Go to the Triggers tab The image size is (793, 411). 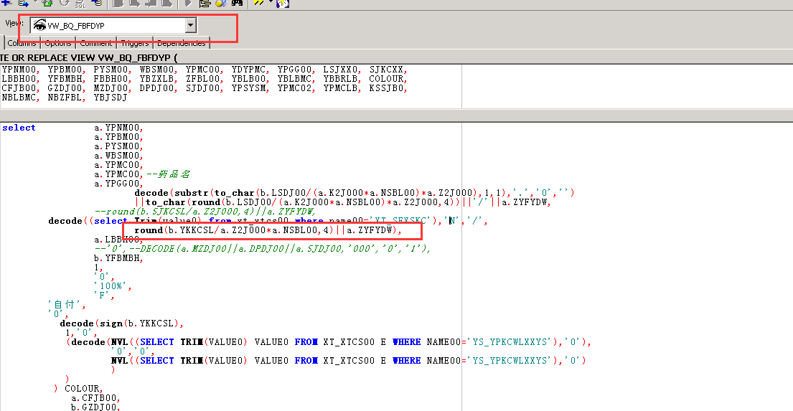click(134, 43)
